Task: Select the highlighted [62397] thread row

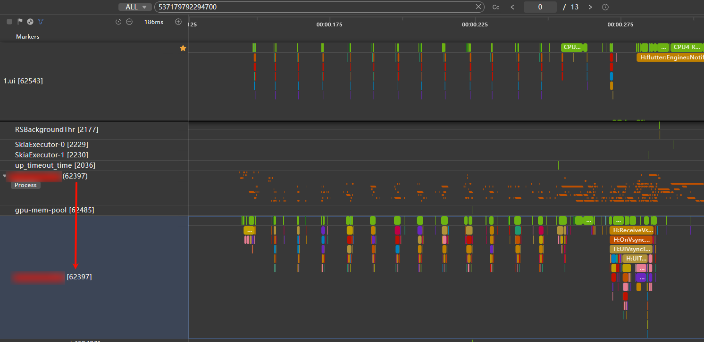Action: 94,277
